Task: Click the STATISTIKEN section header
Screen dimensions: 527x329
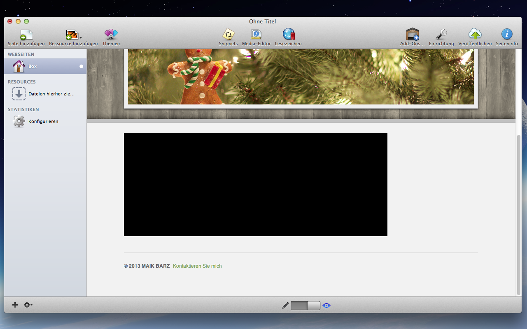Action: (23, 109)
